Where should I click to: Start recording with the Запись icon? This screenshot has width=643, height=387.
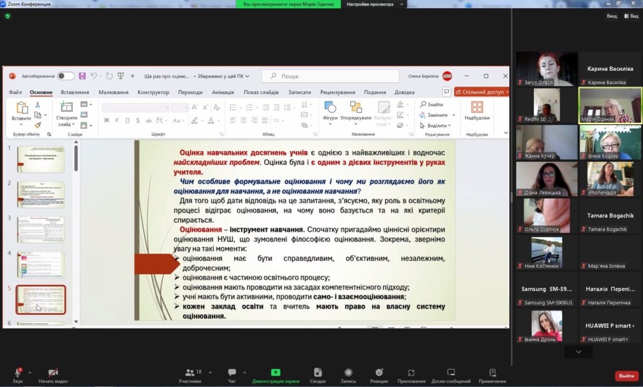[x=348, y=373]
